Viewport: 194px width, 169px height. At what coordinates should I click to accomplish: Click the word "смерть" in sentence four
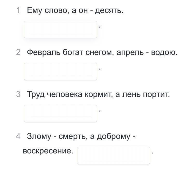[x=72, y=137]
